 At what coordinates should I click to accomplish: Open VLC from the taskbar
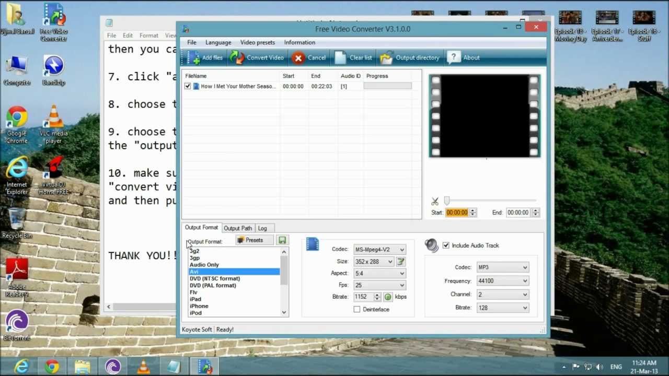[143, 367]
